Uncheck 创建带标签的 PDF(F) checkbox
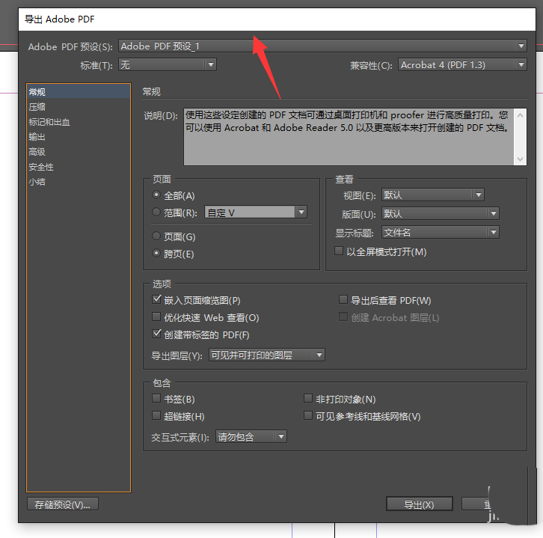543x538 pixels. point(156,334)
